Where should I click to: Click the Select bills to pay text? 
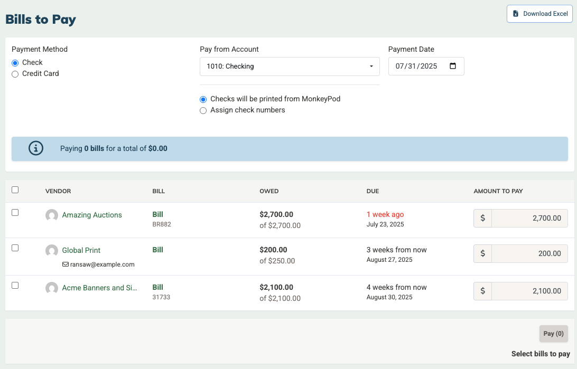(541, 354)
